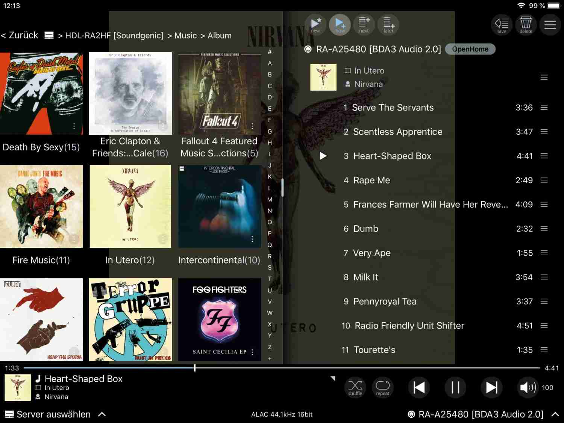Image resolution: width=564 pixels, height=423 pixels.
Task: Open the In Utero album cover in grid
Action: [x=130, y=206]
